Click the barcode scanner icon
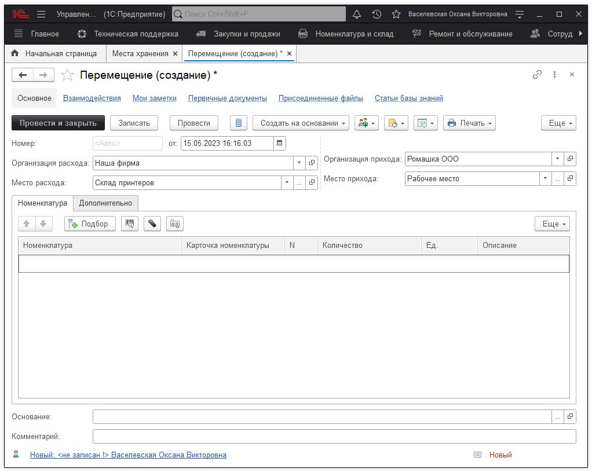592x472 pixels. pos(130,224)
